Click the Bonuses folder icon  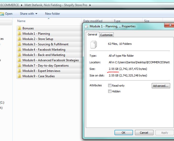click(x=19, y=28)
